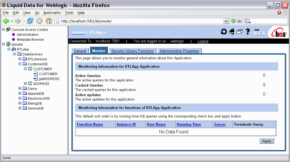
Task: Click the Google search input box
Action: pyautogui.click(x=269, y=21)
